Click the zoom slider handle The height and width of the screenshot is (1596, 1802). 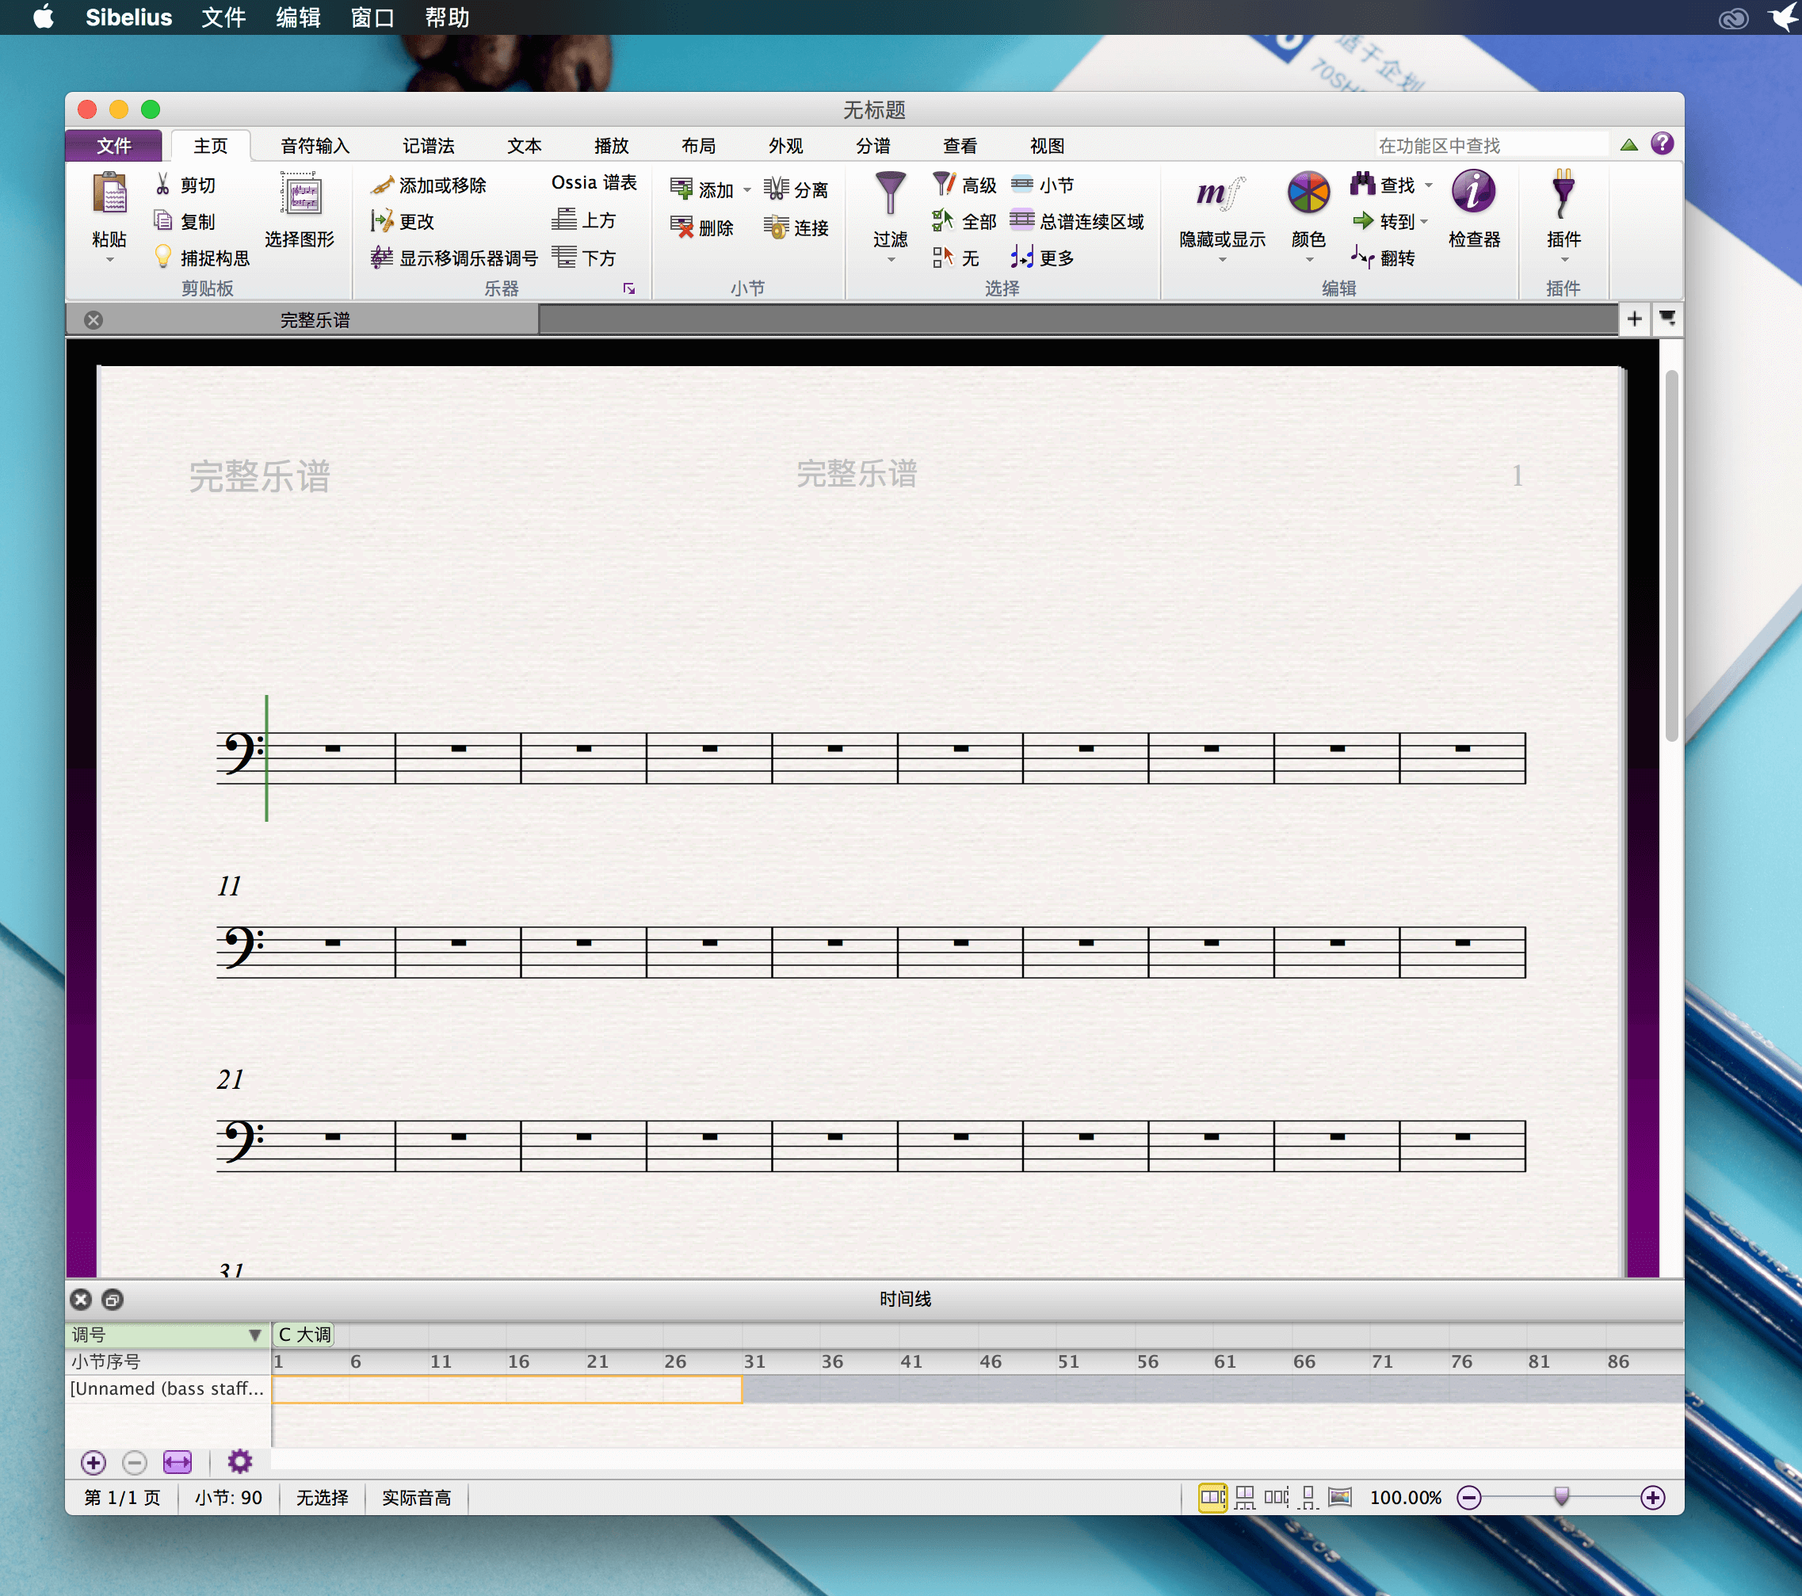(x=1561, y=1496)
